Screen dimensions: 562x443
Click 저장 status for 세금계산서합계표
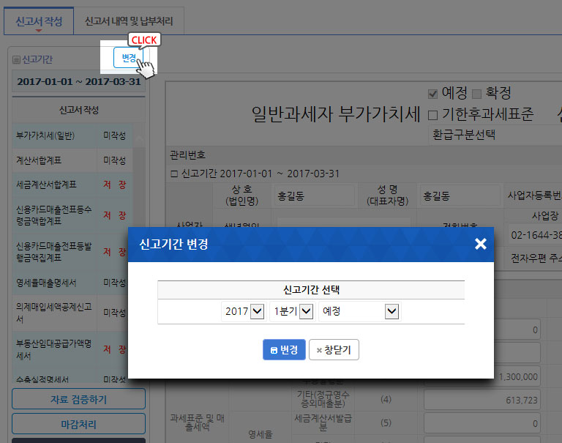click(x=115, y=185)
